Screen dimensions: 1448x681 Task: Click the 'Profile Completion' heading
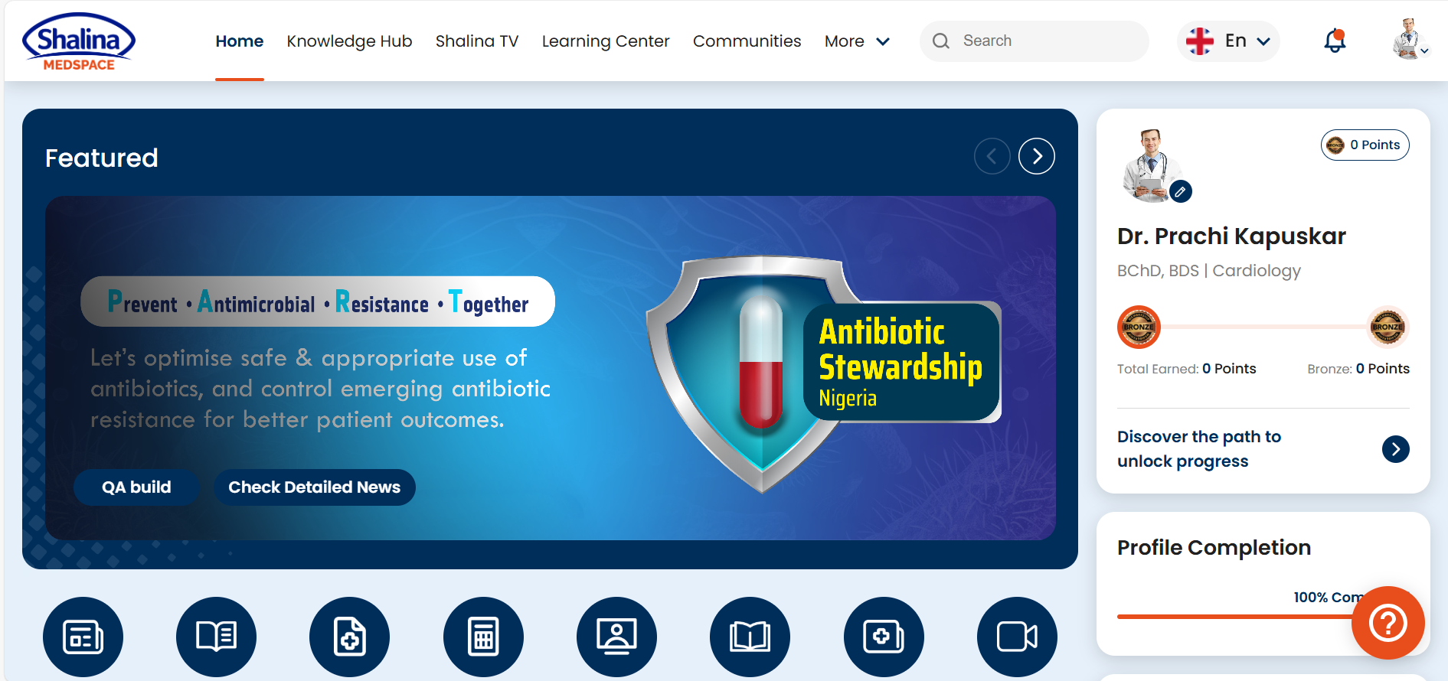point(1214,548)
